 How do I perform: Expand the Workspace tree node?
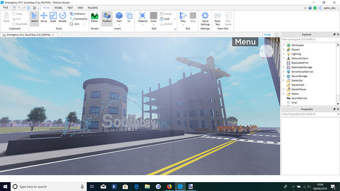pyautogui.click(x=283, y=45)
